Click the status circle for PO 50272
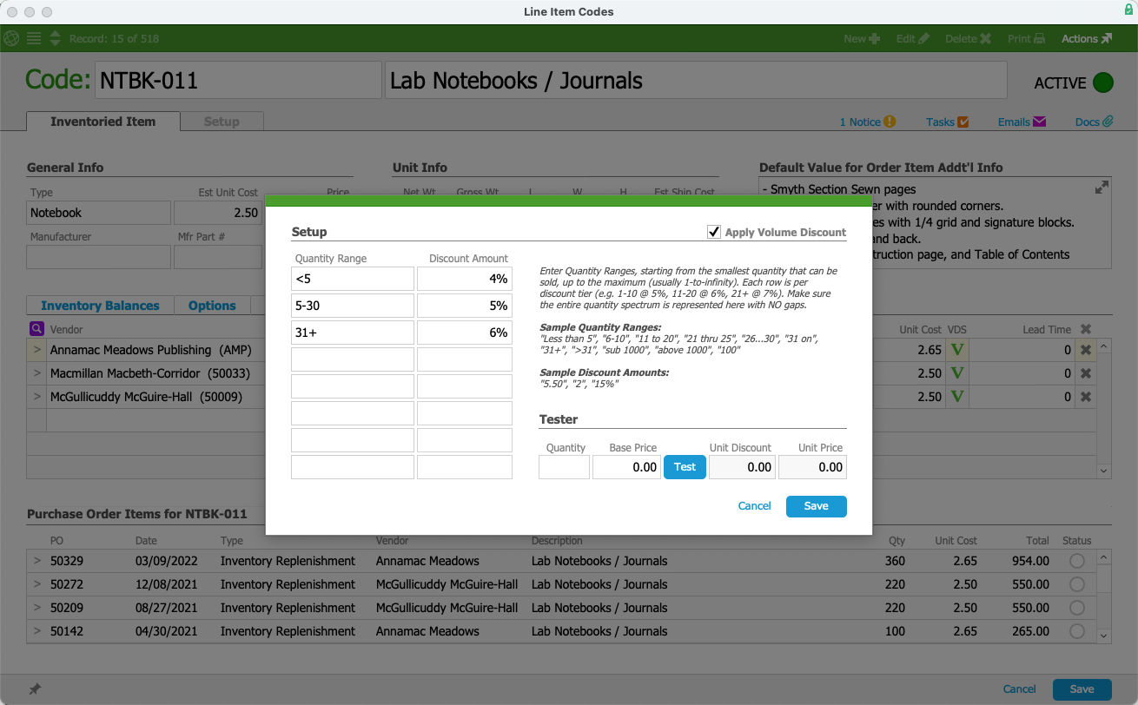The width and height of the screenshot is (1138, 705). pos(1077,584)
